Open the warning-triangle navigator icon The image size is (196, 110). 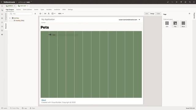point(2,26)
